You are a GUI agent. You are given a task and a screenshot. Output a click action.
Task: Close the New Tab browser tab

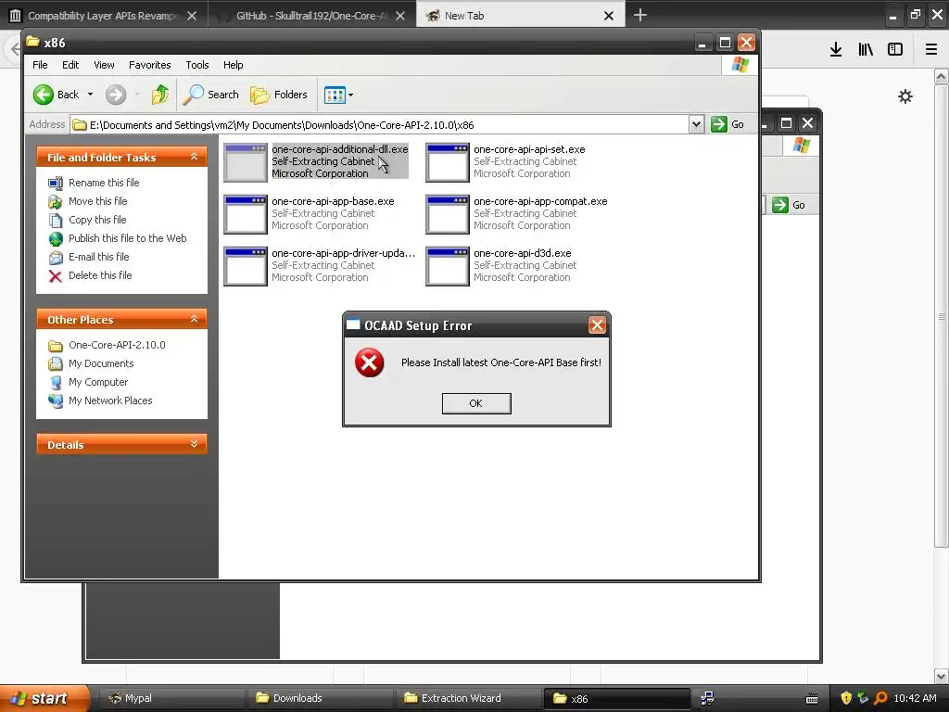[x=609, y=17]
